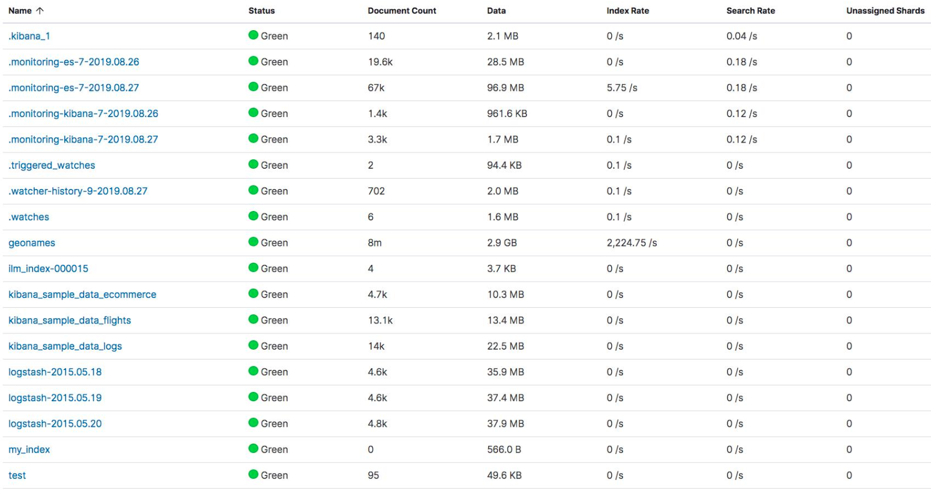Open the .triggered_watches index

[x=52, y=165]
